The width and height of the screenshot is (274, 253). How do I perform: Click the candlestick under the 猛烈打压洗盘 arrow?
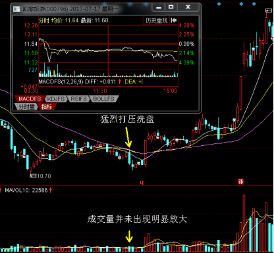129,158
